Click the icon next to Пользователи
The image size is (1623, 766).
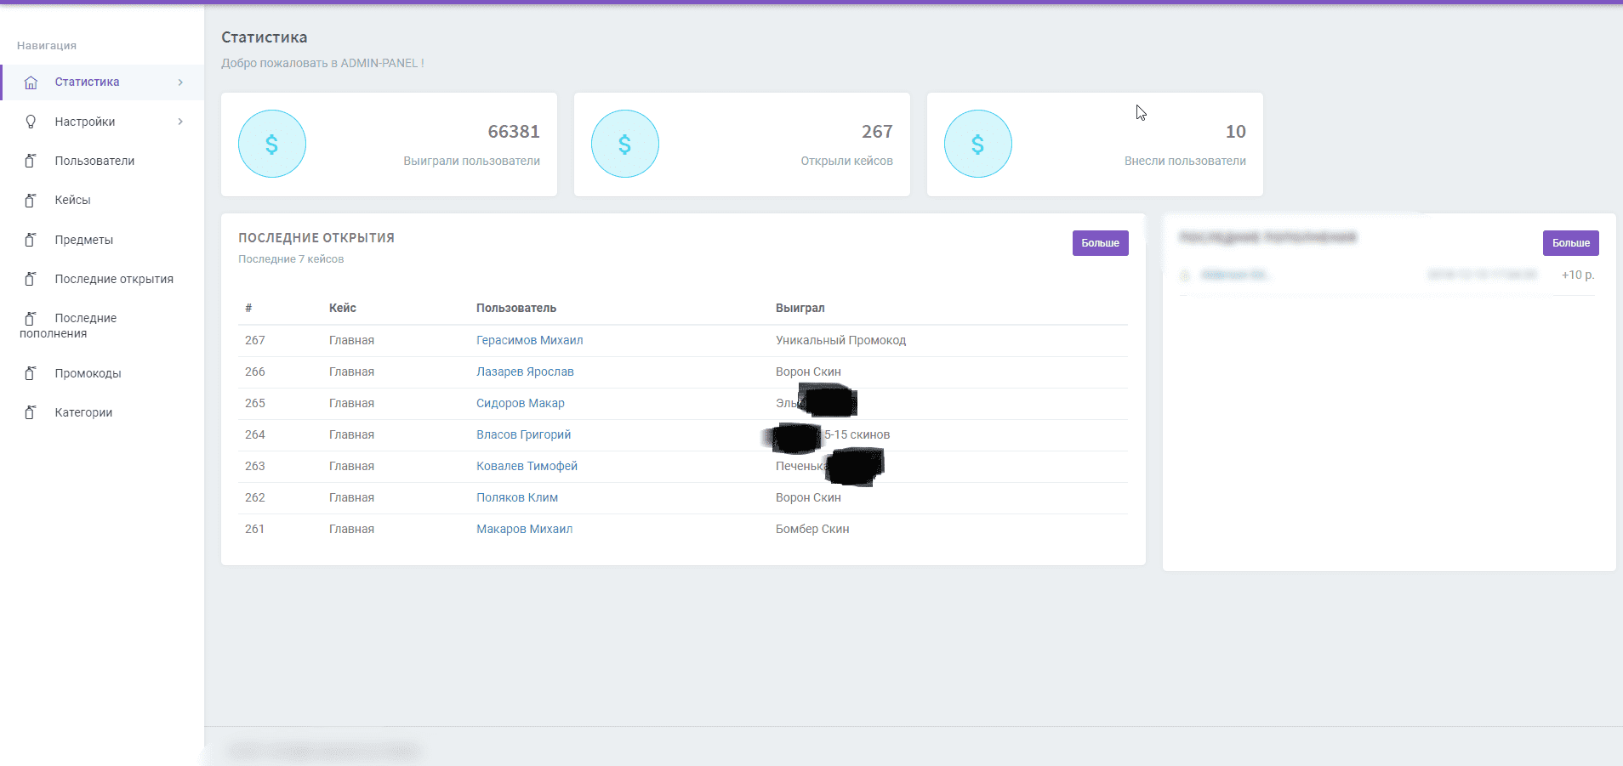31,161
